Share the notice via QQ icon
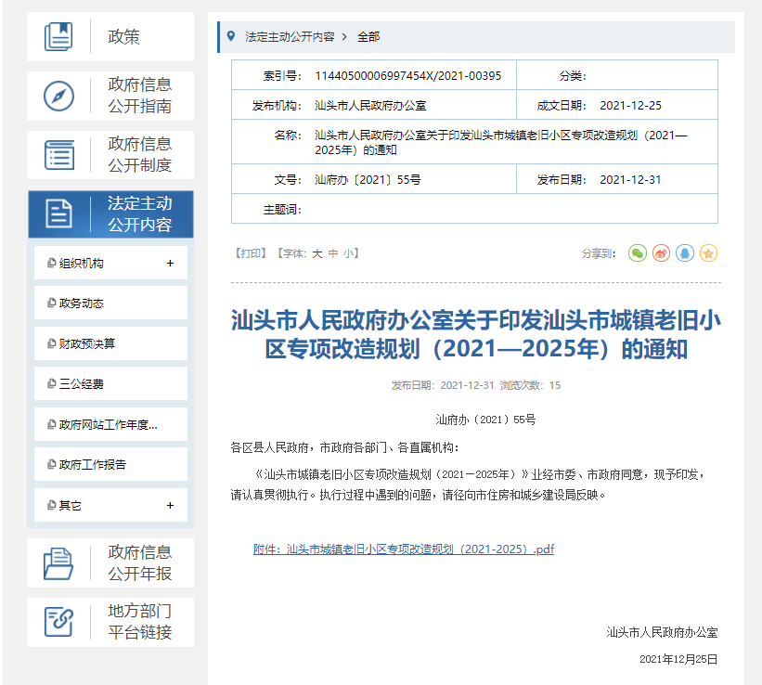 point(685,252)
